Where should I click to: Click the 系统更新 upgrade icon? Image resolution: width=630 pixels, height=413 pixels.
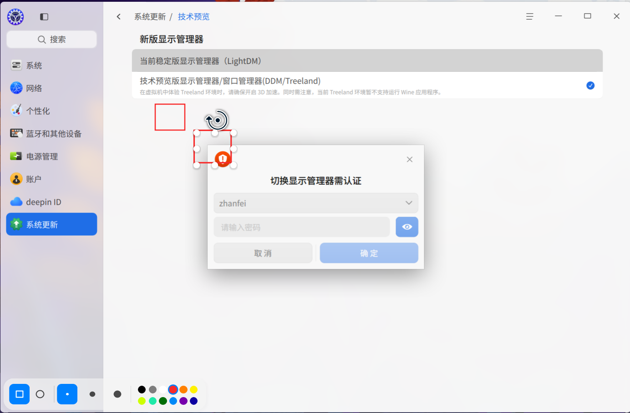point(16,224)
